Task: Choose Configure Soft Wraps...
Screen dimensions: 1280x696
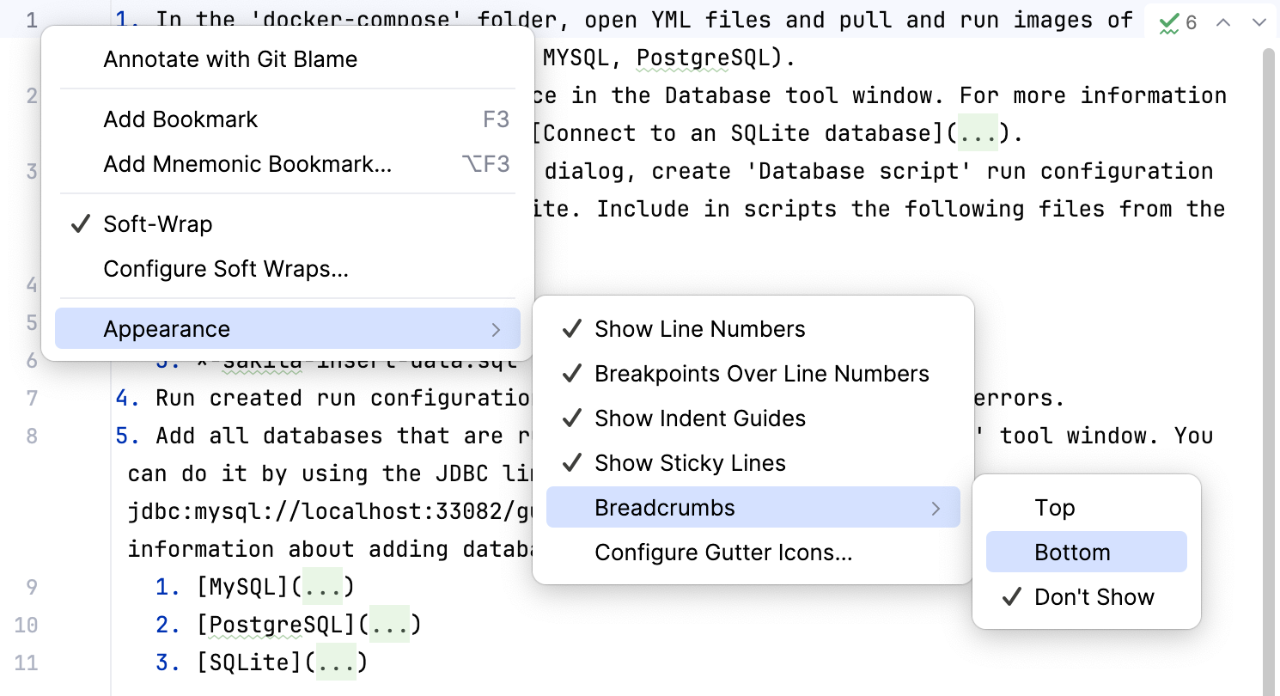Action: pos(225,268)
